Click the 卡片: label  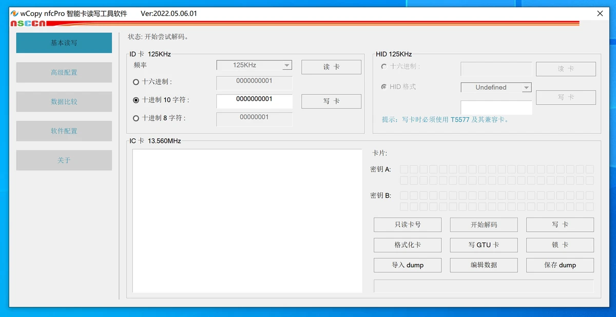pos(379,153)
